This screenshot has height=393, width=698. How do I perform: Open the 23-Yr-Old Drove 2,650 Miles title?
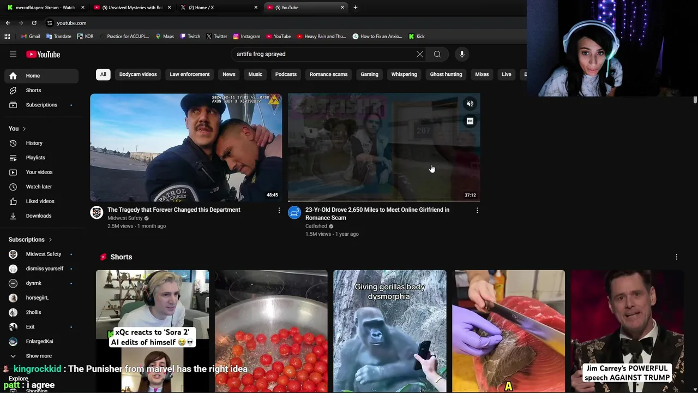377,213
